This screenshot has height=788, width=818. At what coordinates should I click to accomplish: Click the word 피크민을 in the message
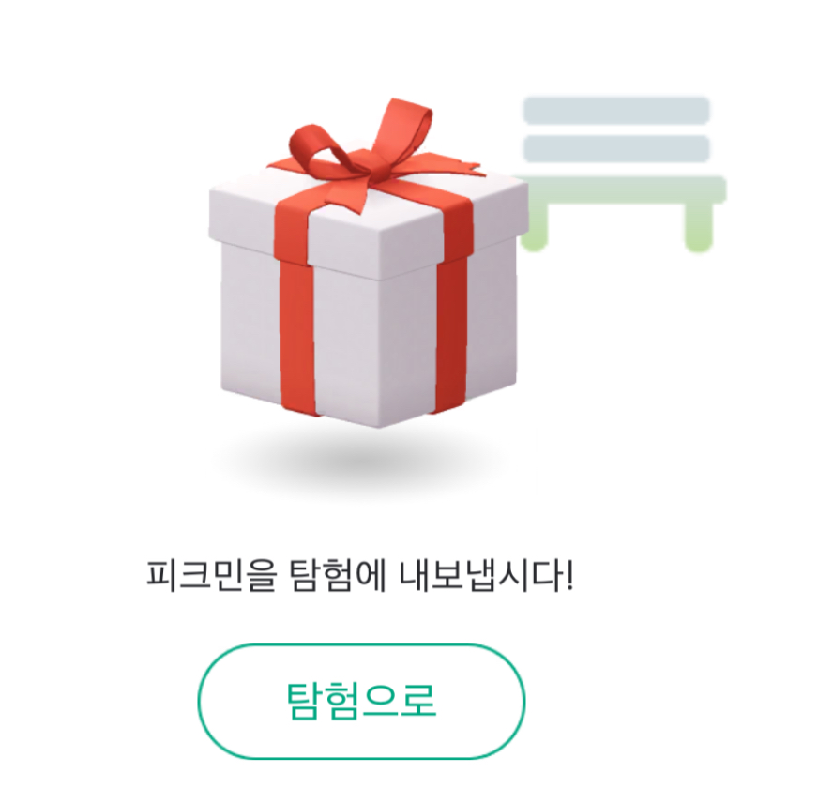point(210,576)
